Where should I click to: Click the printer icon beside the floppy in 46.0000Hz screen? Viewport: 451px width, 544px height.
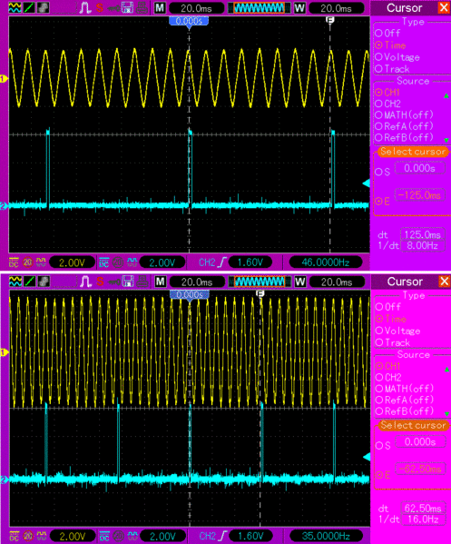[x=142, y=7]
